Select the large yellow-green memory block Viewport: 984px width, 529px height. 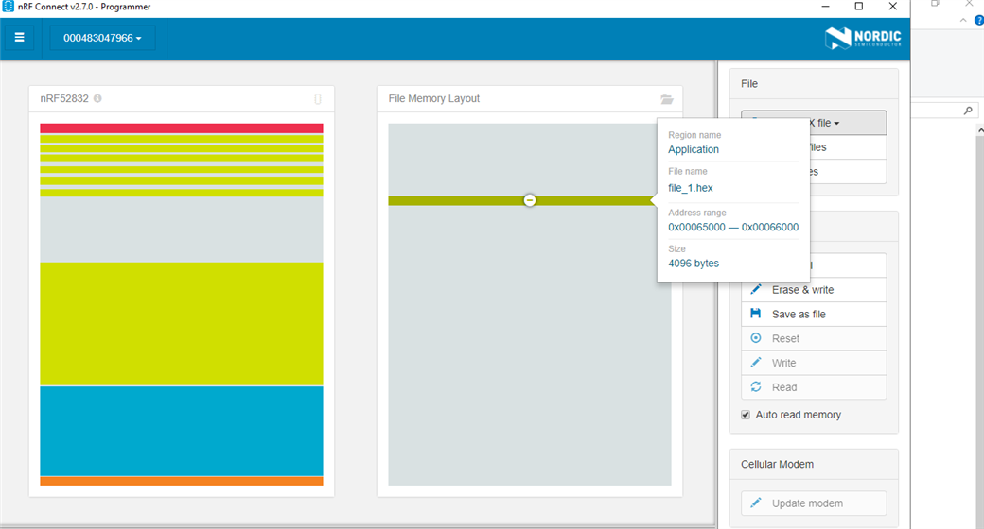[182, 324]
